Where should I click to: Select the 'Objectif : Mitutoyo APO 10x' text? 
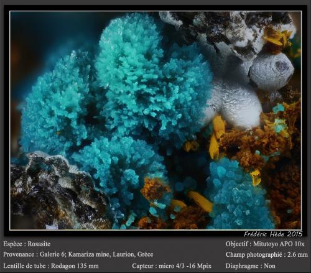tap(265, 244)
